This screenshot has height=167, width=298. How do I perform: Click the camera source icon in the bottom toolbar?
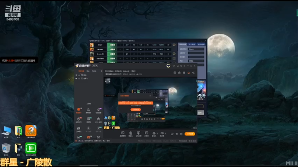(130, 133)
